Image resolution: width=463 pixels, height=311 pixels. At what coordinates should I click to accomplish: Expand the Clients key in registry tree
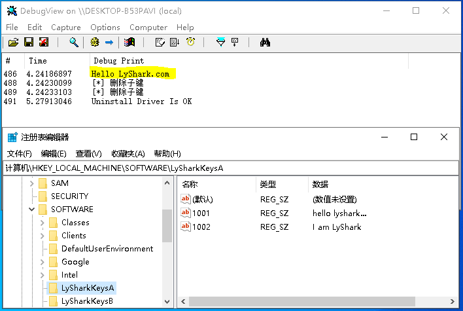43,236
